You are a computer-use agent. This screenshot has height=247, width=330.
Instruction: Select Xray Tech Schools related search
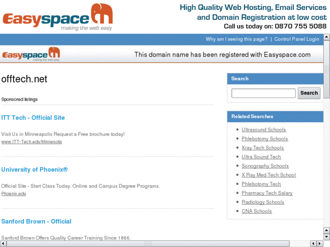(x=263, y=148)
